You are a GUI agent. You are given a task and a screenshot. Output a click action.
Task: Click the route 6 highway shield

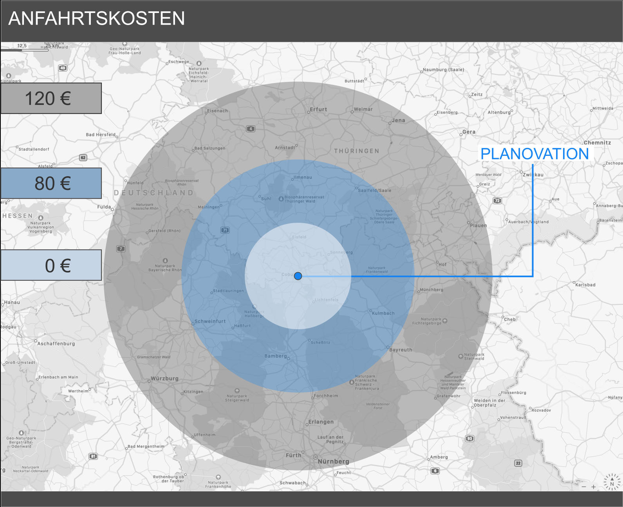(435, 471)
